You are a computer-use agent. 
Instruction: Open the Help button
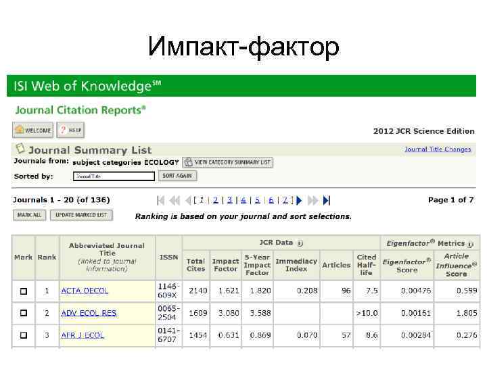(x=70, y=130)
